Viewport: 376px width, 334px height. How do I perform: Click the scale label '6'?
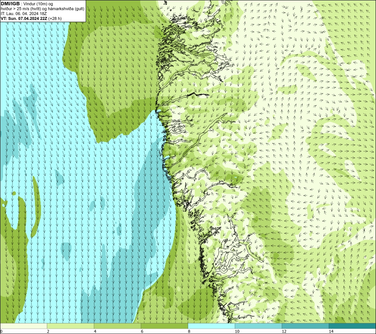[142, 331]
